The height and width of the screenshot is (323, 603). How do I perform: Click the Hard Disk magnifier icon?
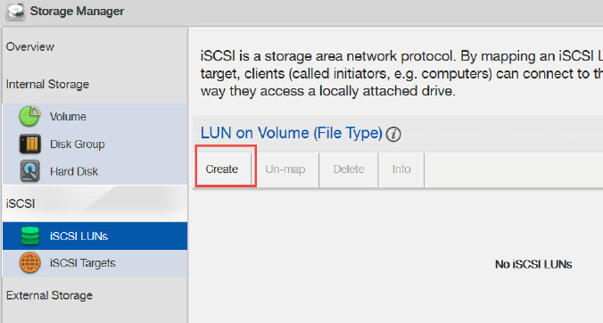coord(30,171)
